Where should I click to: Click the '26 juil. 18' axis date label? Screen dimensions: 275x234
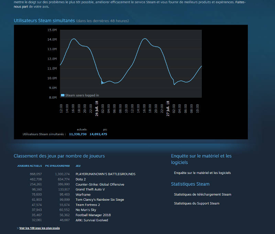click(x=97, y=108)
